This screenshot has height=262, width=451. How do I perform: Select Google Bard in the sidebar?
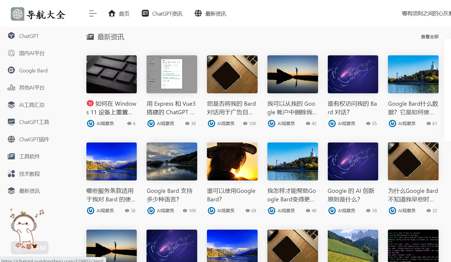coord(33,70)
